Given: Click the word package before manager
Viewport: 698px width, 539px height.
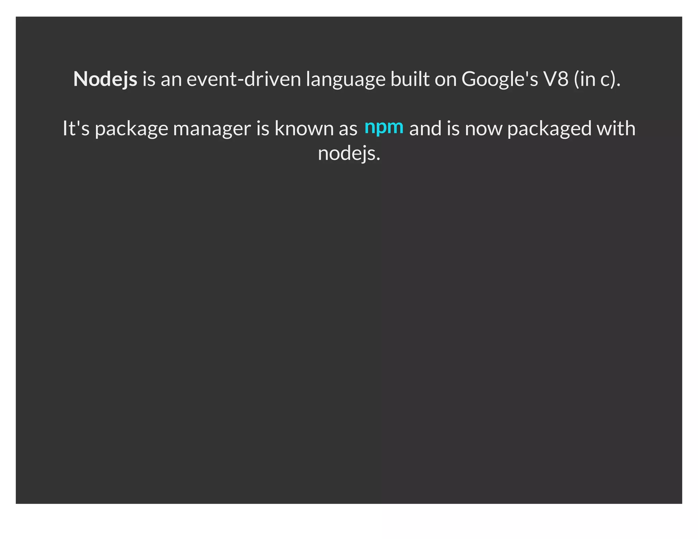Looking at the screenshot, I should [x=132, y=129].
